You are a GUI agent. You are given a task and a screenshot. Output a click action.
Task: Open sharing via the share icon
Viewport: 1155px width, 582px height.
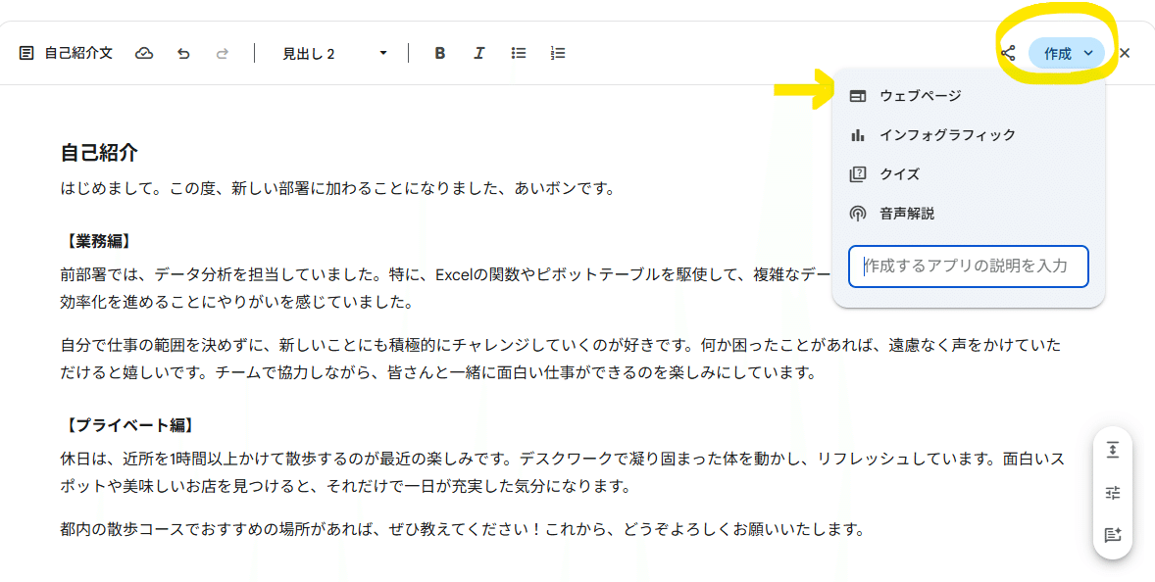point(1008,53)
